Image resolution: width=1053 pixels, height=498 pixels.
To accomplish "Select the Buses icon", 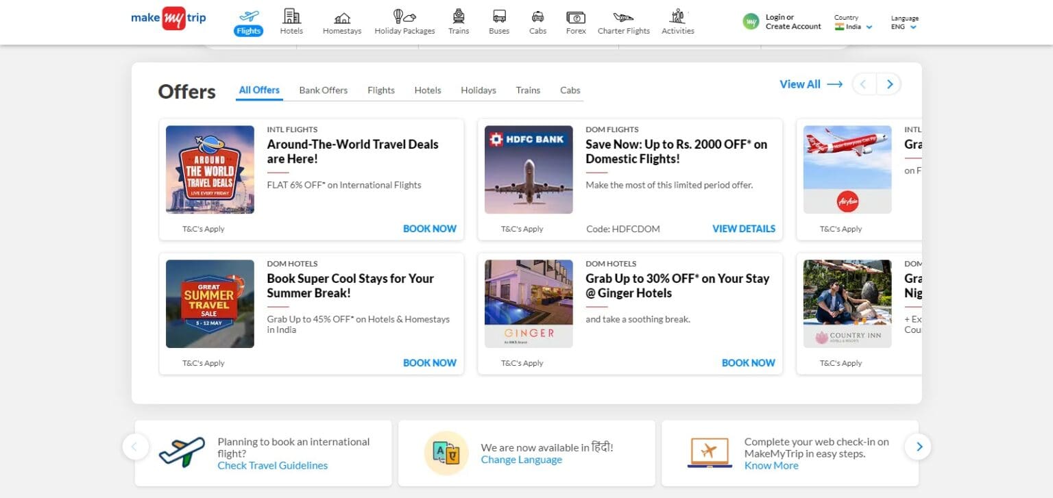I will [x=499, y=22].
